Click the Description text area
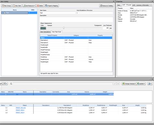This screenshot has width=154, height=125. click(76, 19)
